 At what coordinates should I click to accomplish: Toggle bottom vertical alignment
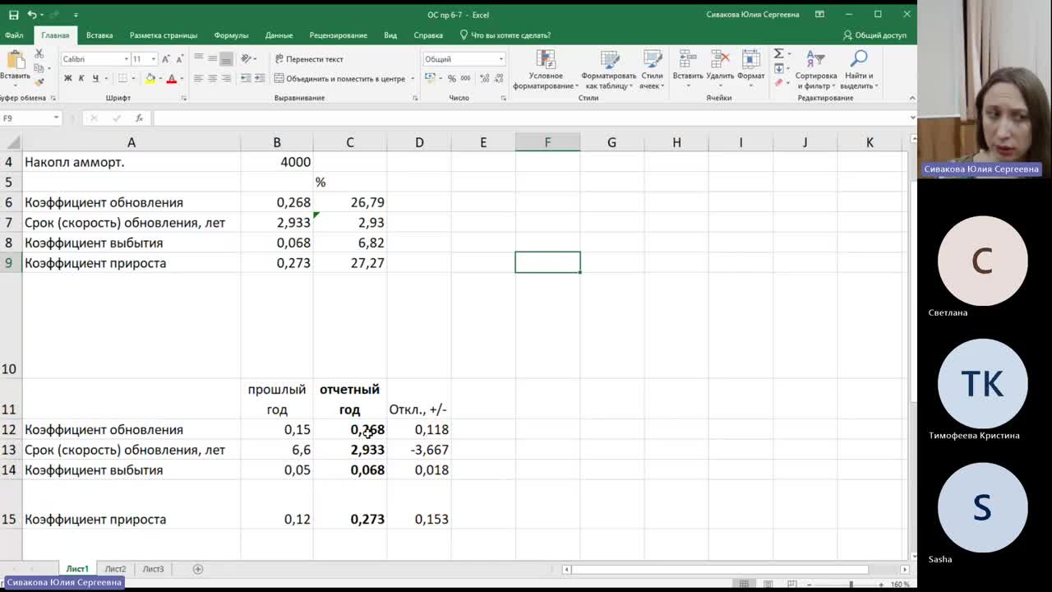226,58
